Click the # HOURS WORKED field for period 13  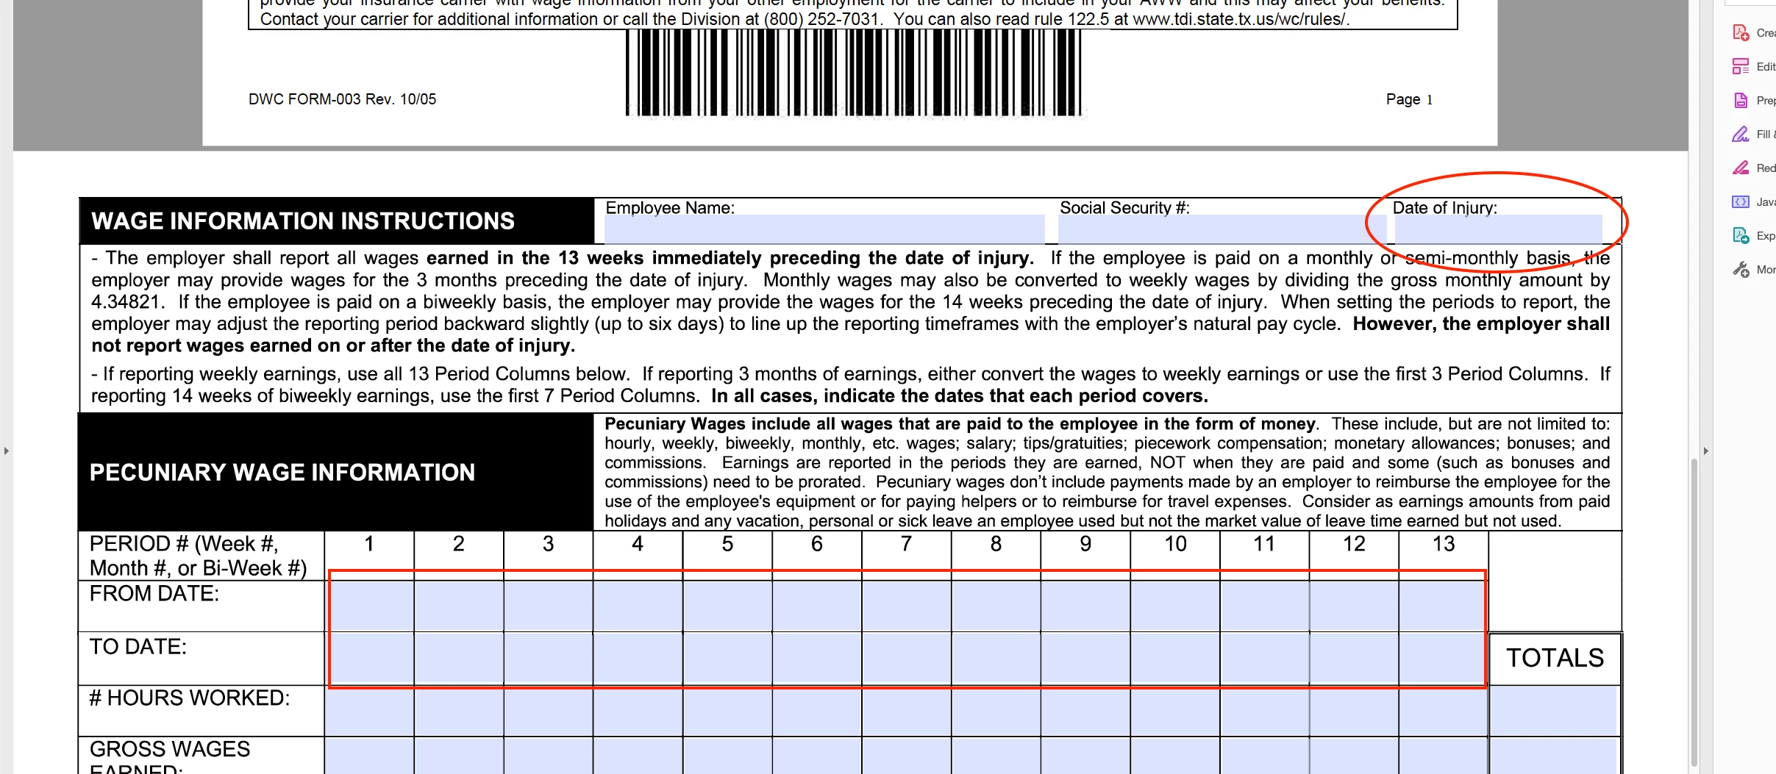1443,711
